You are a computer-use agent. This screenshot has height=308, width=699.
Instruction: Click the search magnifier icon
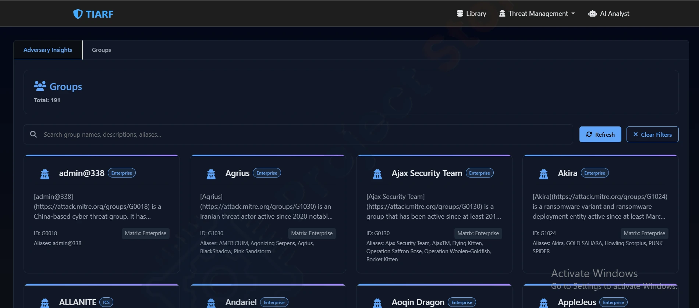tap(33, 135)
